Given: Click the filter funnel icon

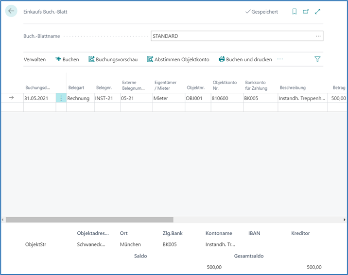Looking at the screenshot, I should pos(317,59).
